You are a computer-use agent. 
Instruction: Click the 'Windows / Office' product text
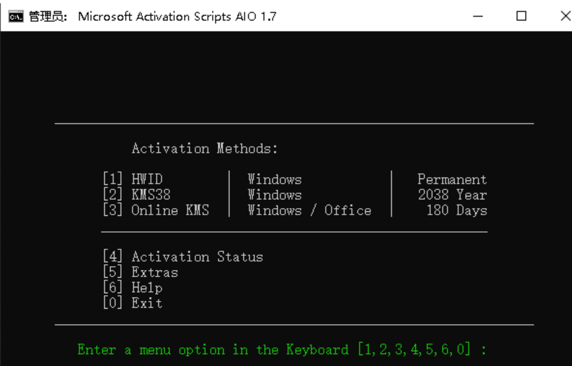(x=309, y=211)
